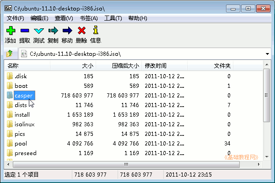Click the horizontal scrollbar thumb

(126, 164)
